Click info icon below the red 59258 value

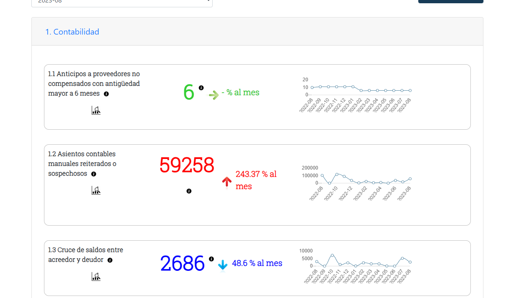(189, 191)
